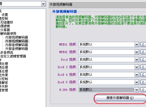Click the blue 外部视频解码器 group label
This screenshot has width=146, height=107.
65,12
